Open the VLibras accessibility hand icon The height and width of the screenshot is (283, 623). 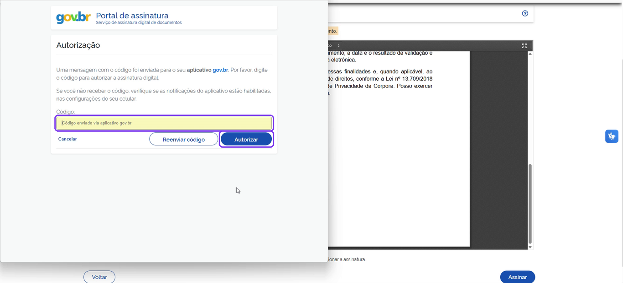click(612, 136)
